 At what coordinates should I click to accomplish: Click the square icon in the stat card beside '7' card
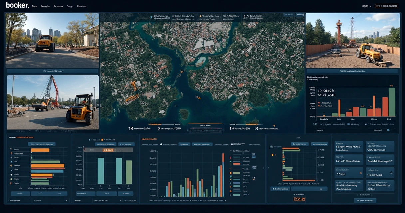click(391, 172)
